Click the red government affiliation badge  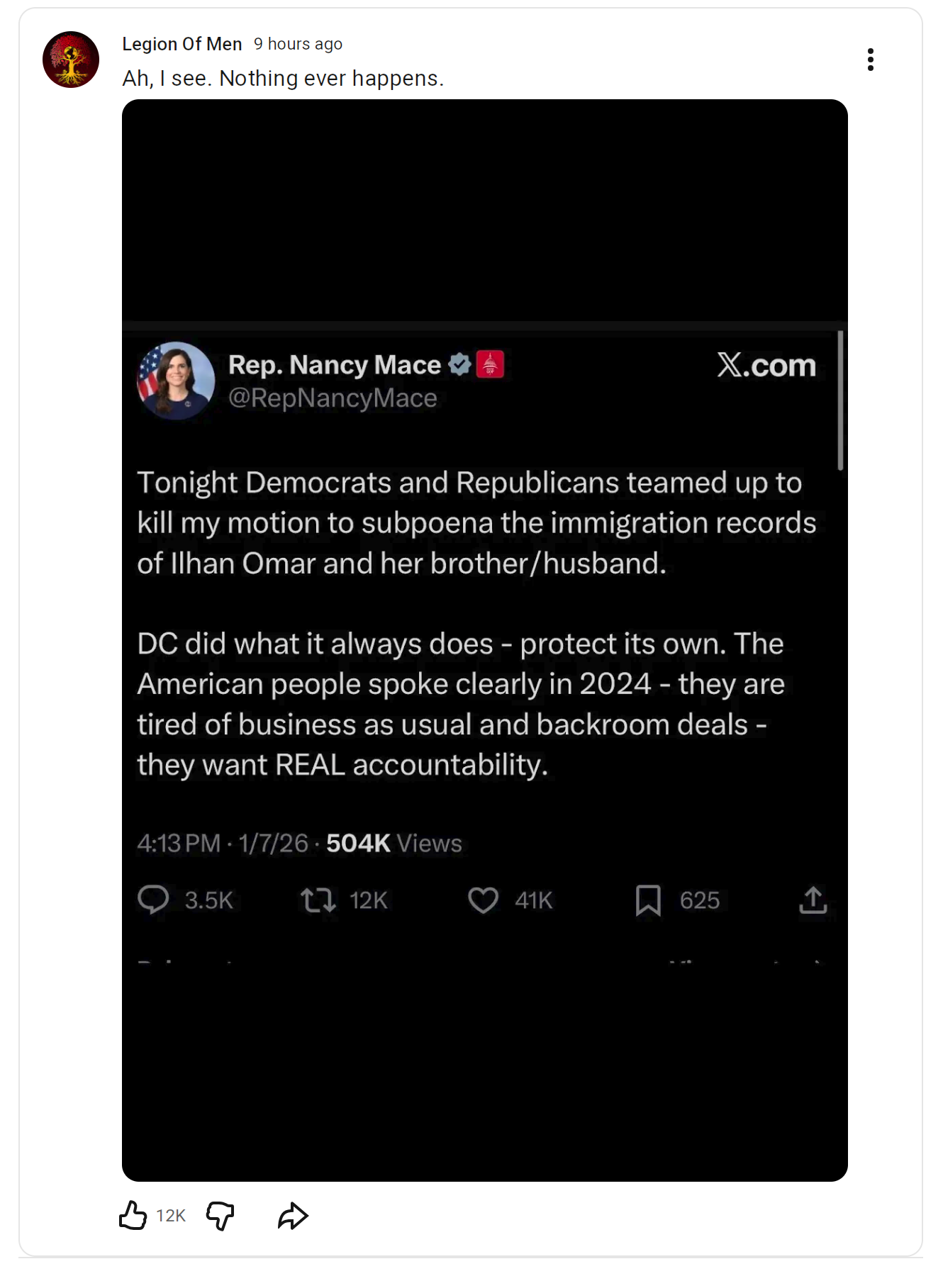coord(490,364)
